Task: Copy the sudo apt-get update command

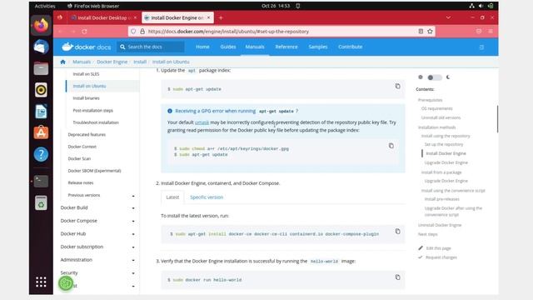Action: (397, 86)
